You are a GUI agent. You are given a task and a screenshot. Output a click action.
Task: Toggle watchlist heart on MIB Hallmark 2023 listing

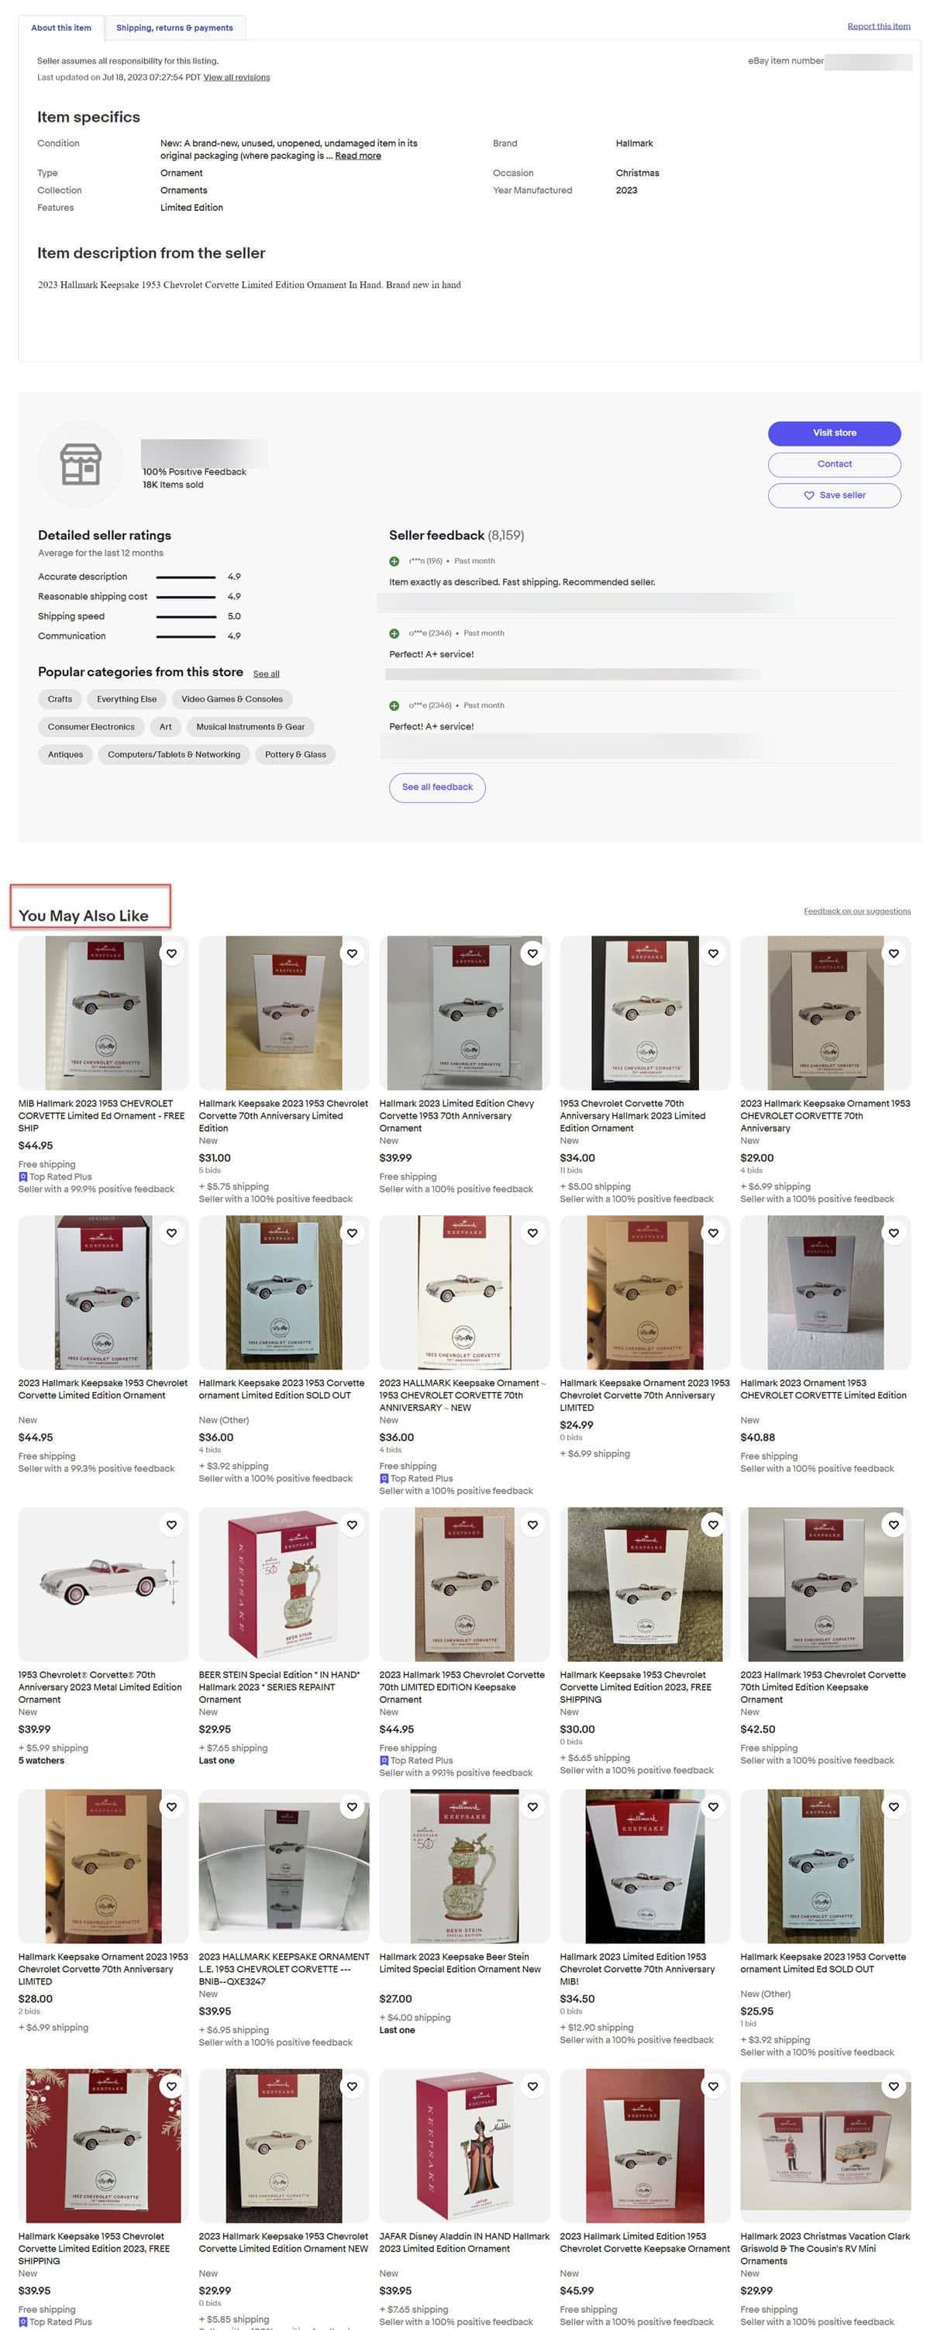(x=172, y=953)
